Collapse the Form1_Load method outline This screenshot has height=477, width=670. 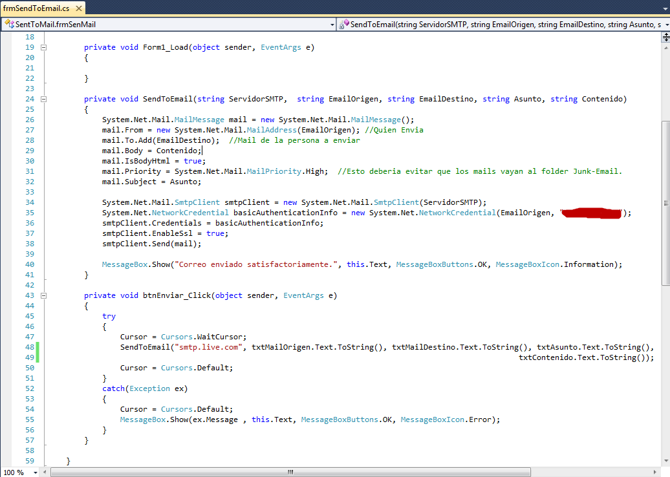click(43, 47)
